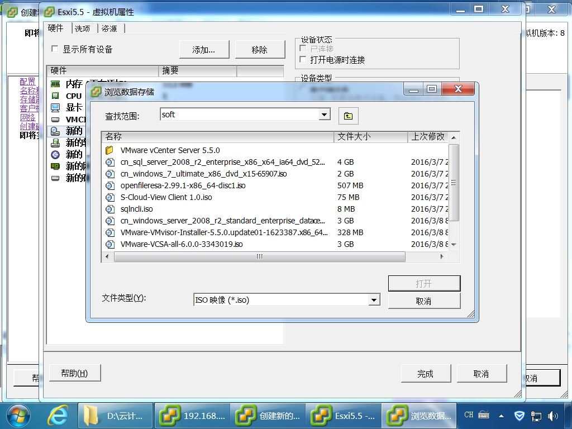The image size is (572, 429).
Task: Select the 8 MB size cell
Action: click(x=346, y=209)
